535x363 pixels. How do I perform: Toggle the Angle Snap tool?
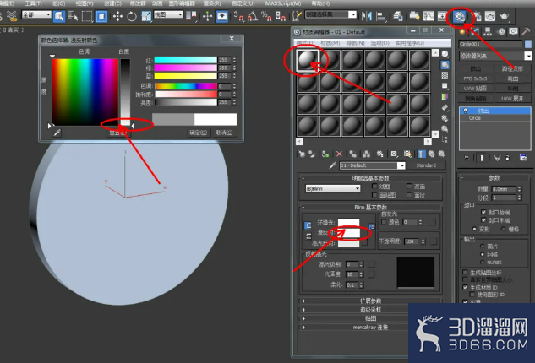click(x=252, y=16)
